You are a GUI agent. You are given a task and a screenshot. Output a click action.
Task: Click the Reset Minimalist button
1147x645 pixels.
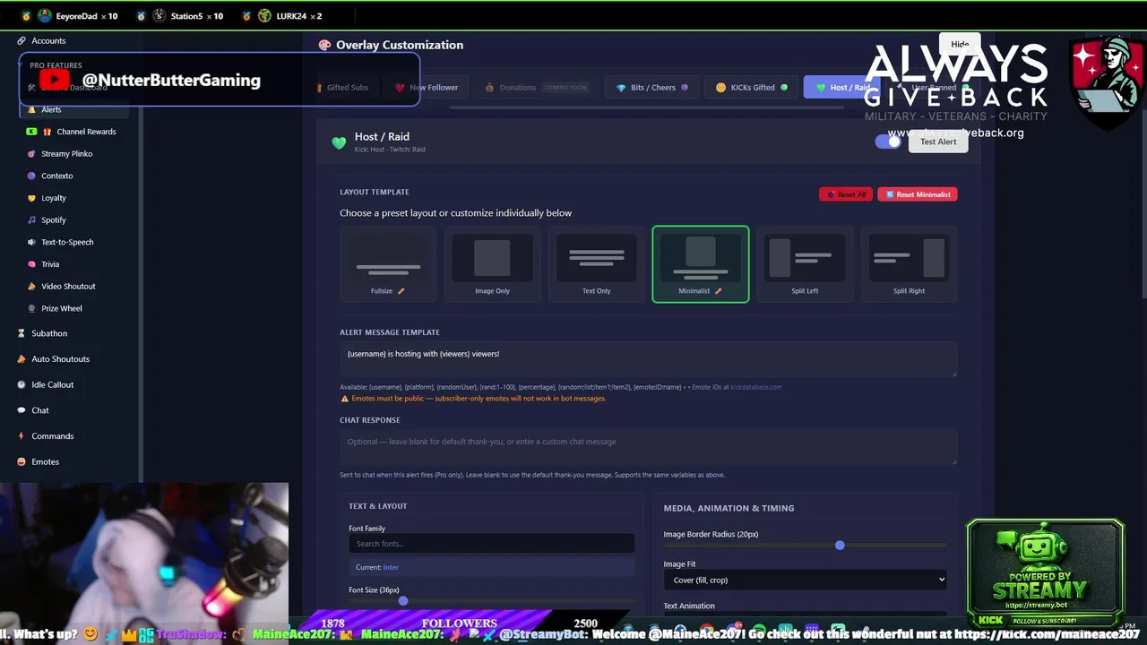[x=918, y=194]
